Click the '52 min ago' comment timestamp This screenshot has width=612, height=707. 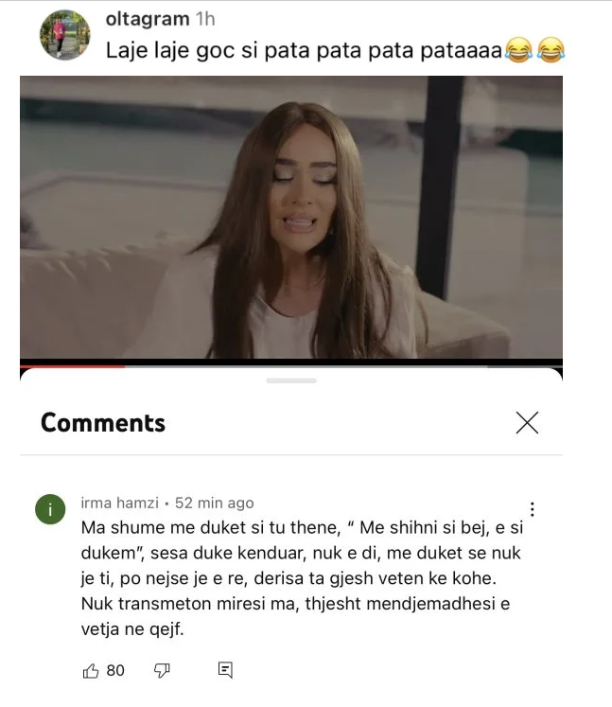click(215, 503)
